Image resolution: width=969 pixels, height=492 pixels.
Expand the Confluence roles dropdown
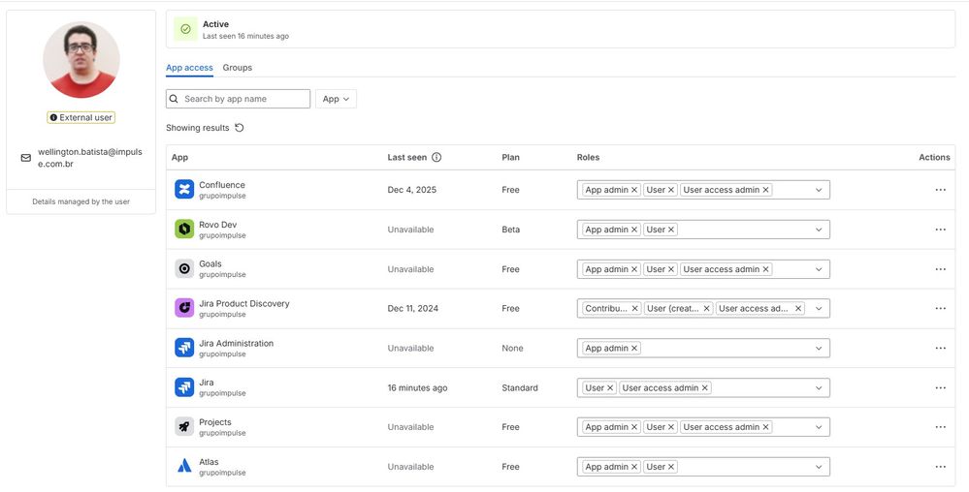(x=819, y=190)
